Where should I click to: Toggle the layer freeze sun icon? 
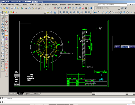(x=6, y=12)
